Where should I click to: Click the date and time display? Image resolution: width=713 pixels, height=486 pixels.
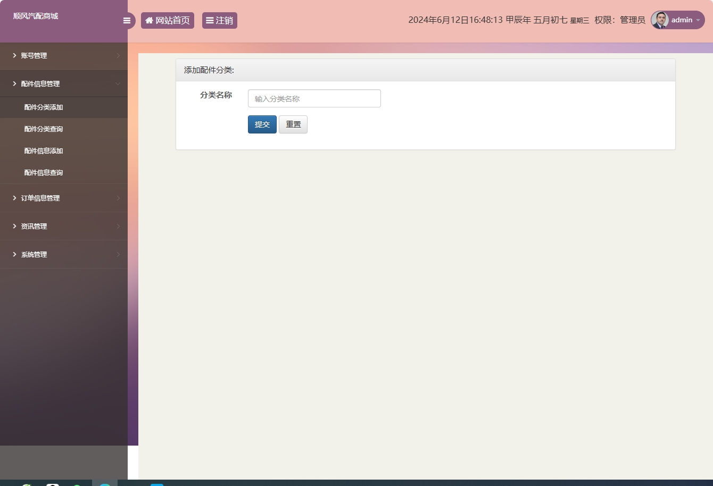[499, 20]
